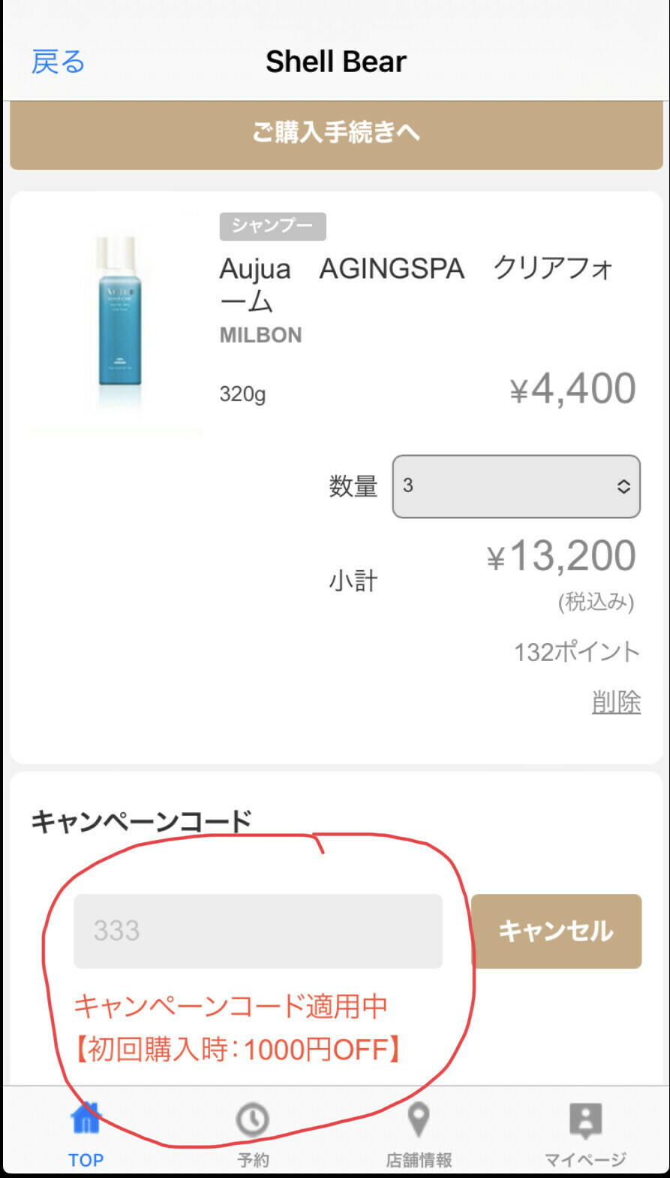The width and height of the screenshot is (670, 1178).
Task: Open the 予約 clock icon tab
Action: tap(252, 1119)
